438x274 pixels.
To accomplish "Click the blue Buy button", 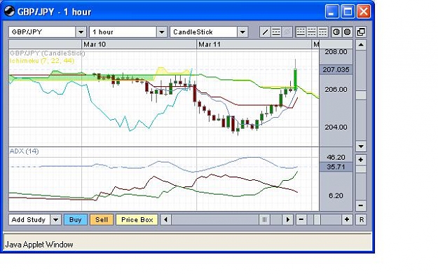I will point(76,219).
